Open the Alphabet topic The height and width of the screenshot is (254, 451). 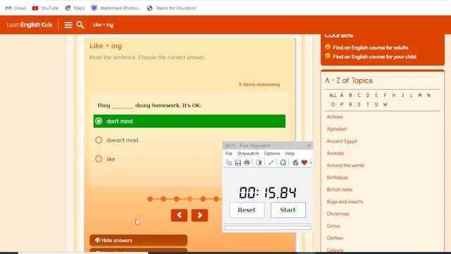[x=337, y=129]
